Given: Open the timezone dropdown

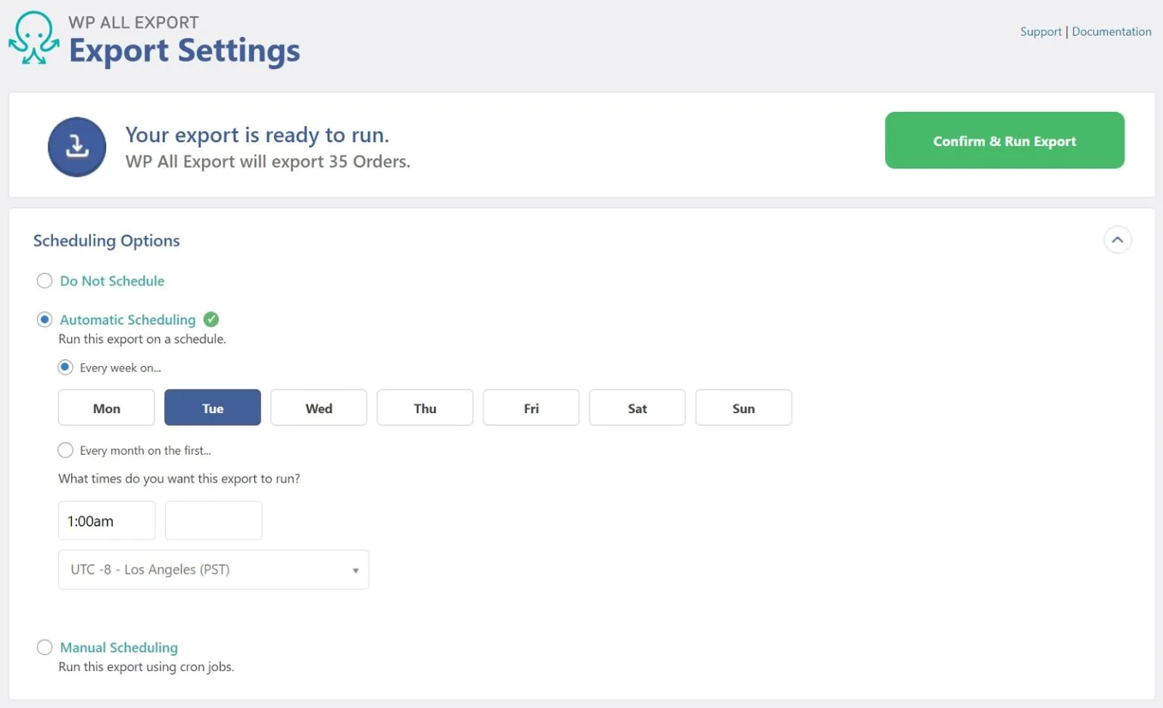Looking at the screenshot, I should coord(213,570).
